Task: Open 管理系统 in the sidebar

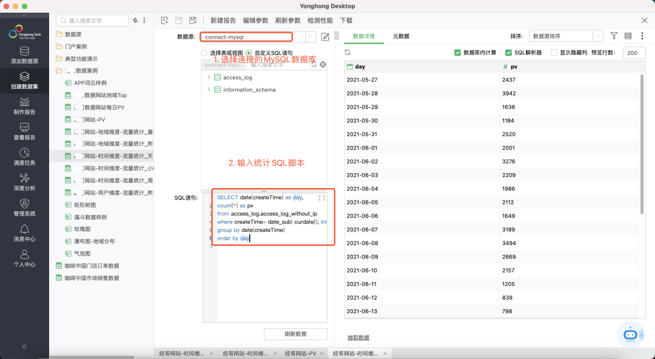Action: [24, 208]
